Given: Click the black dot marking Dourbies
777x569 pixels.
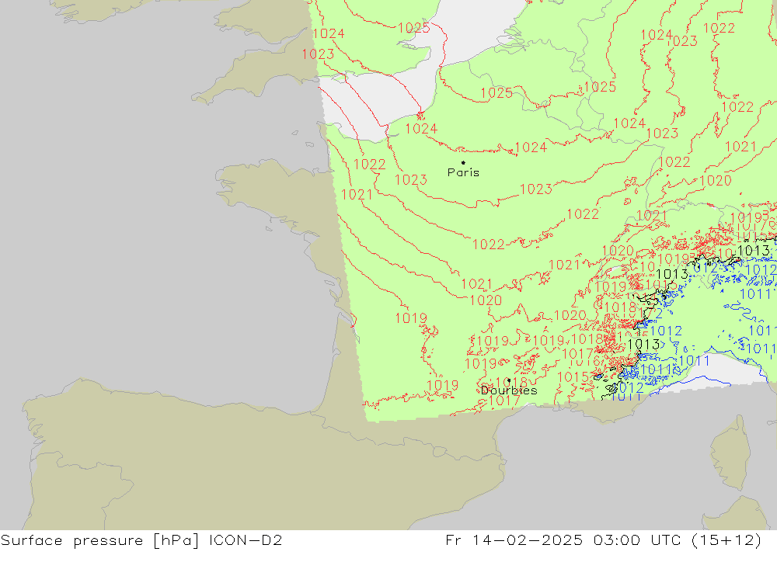Looking at the screenshot, I should pos(509,380).
